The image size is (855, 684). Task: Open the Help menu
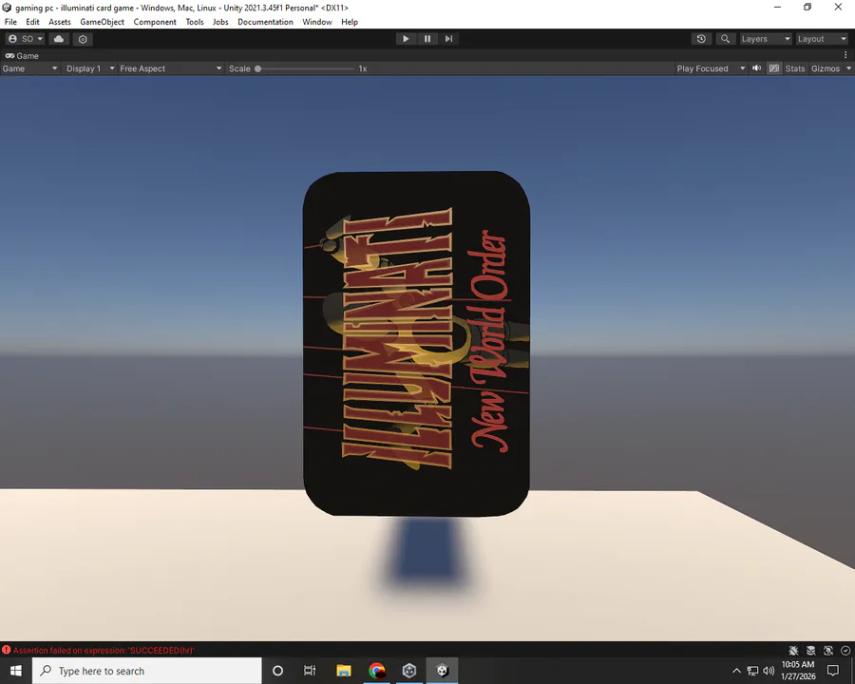350,22
